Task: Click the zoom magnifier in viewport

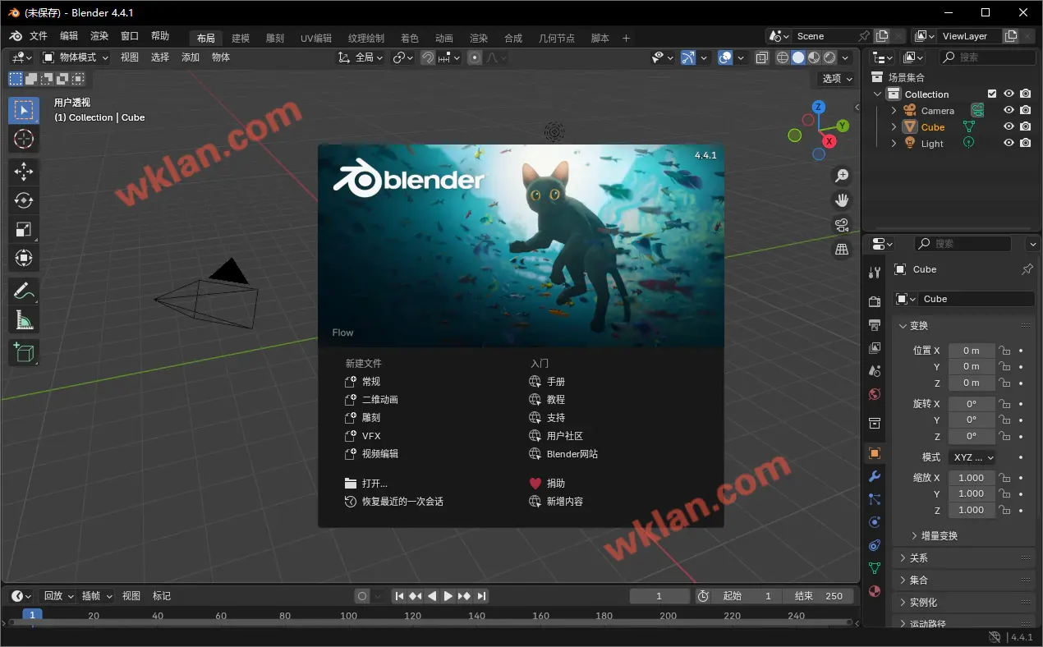Action: (842, 176)
